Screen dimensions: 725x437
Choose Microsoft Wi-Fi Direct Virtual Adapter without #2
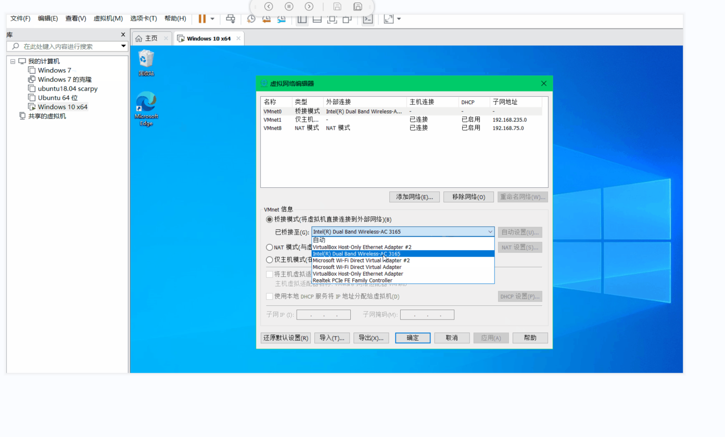[x=403, y=267]
